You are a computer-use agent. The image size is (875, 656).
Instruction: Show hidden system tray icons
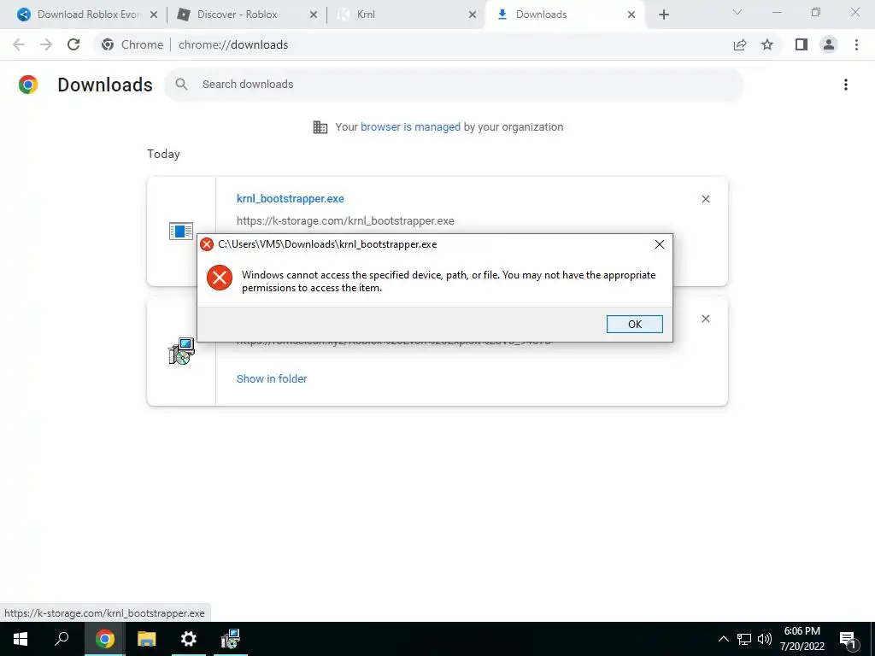723,639
